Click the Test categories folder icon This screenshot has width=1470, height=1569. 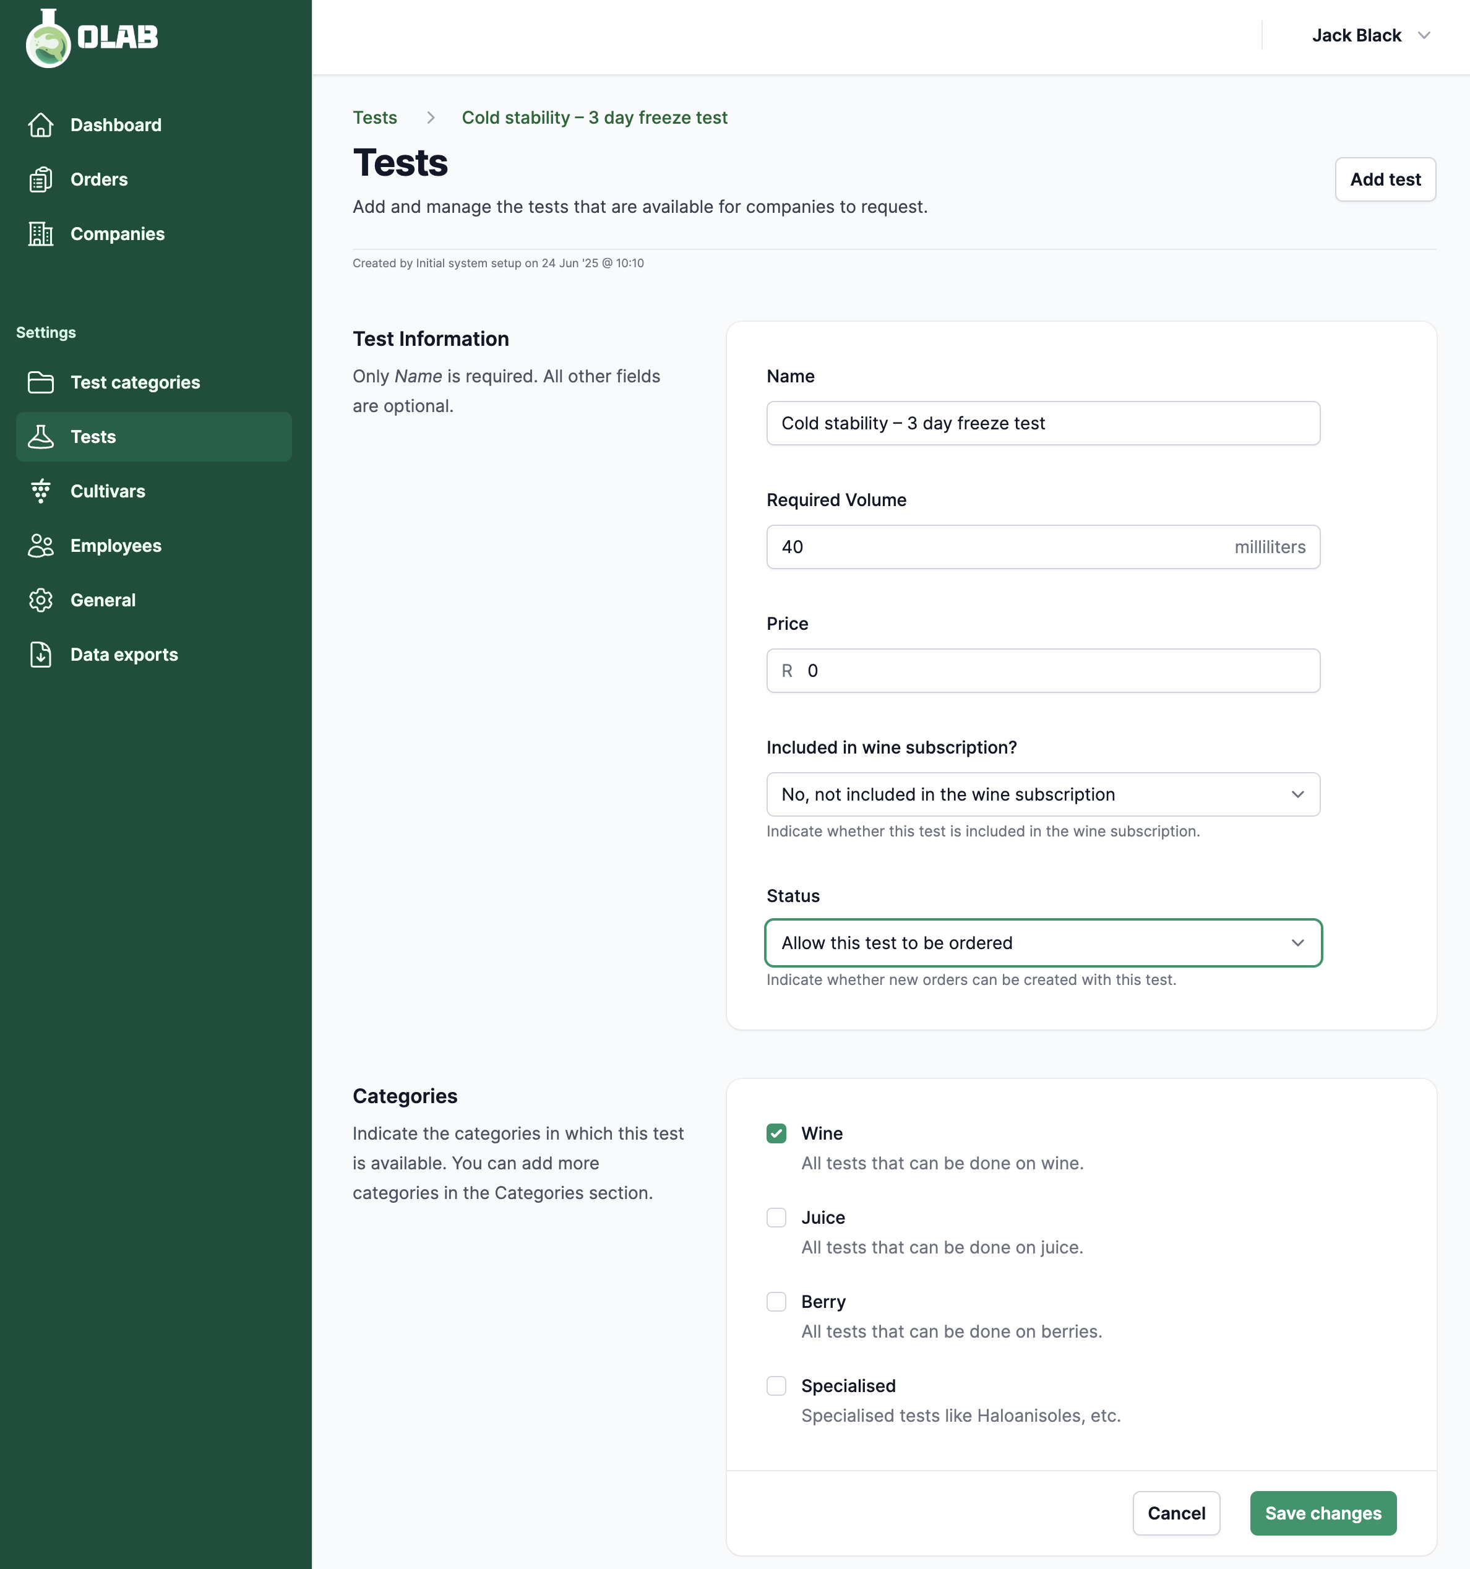pyautogui.click(x=41, y=382)
